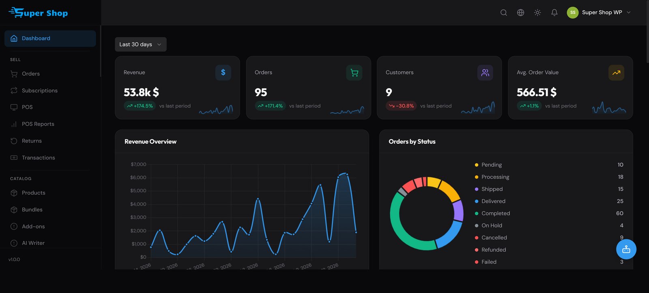Click the Bundles package icon
Screen dimensions: 649x293
14,210
